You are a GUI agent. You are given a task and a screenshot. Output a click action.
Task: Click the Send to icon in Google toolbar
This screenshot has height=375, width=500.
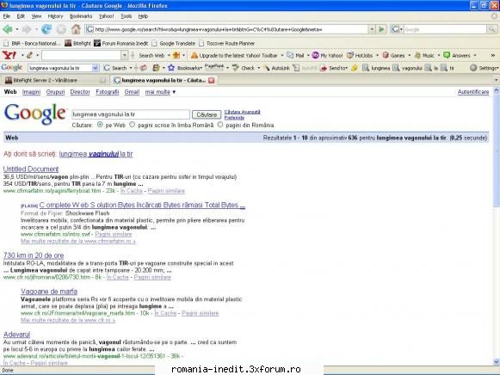pyautogui.click(x=324, y=68)
